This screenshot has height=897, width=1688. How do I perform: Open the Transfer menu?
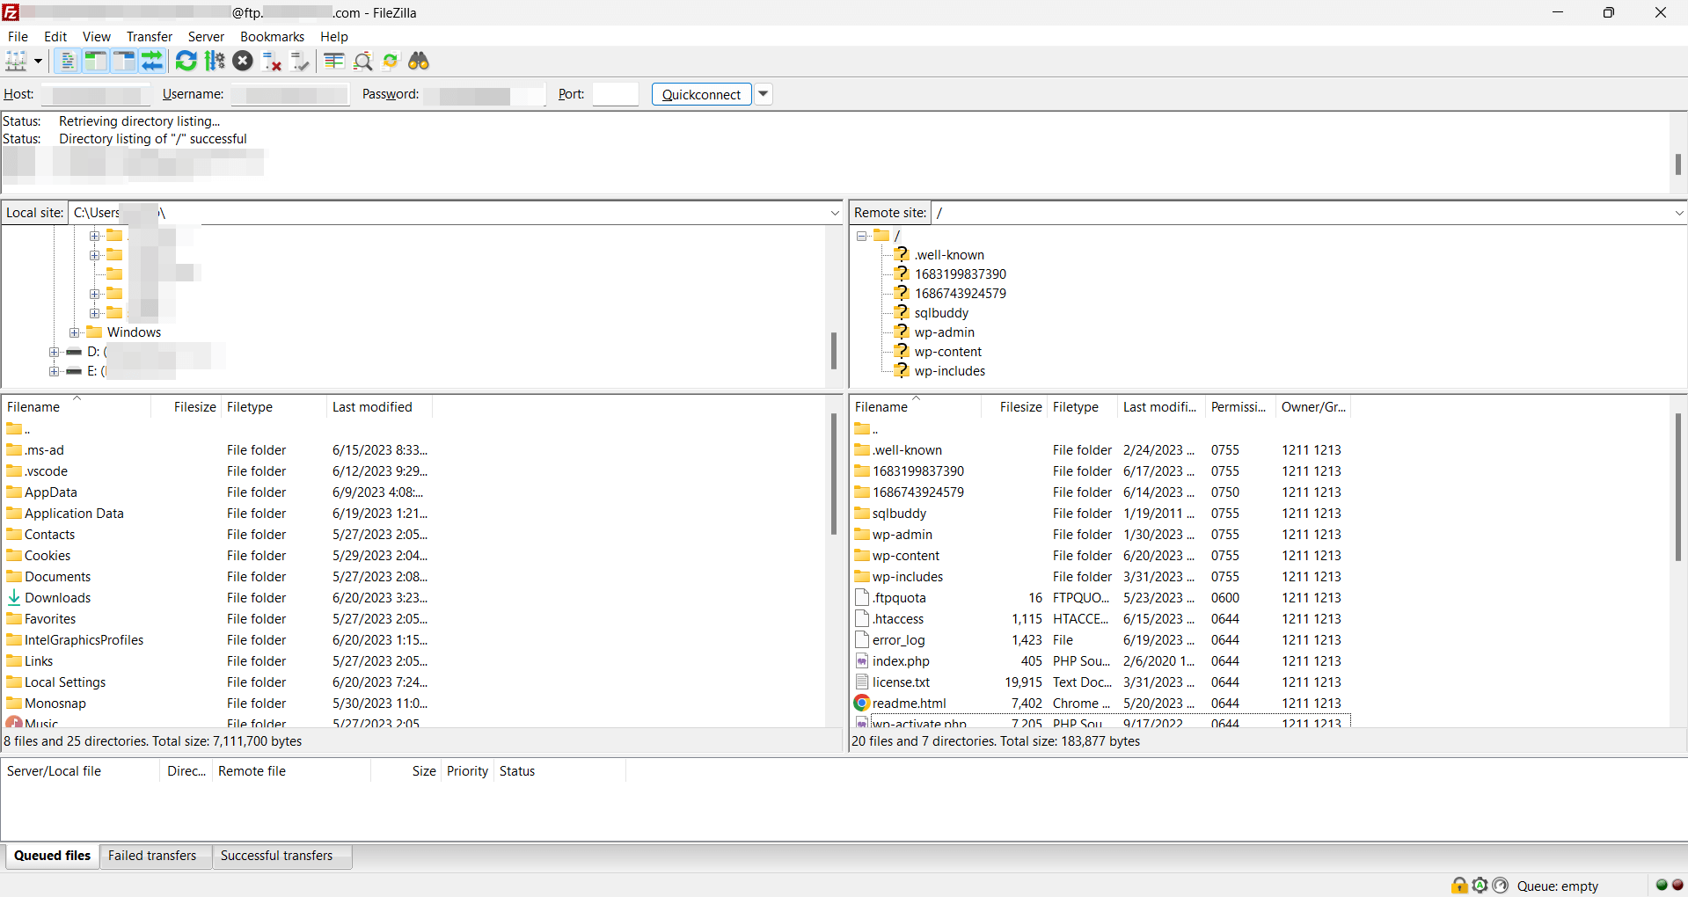point(150,37)
